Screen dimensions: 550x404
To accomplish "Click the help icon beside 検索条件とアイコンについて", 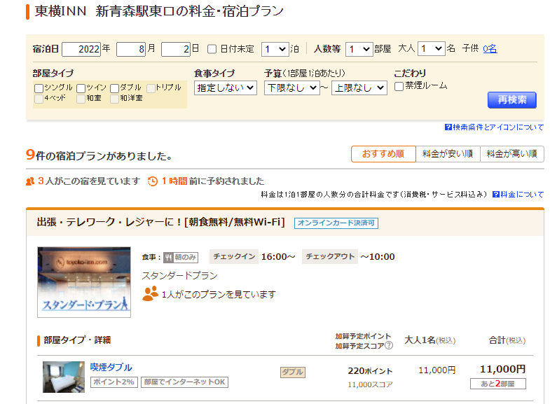I will click(448, 127).
